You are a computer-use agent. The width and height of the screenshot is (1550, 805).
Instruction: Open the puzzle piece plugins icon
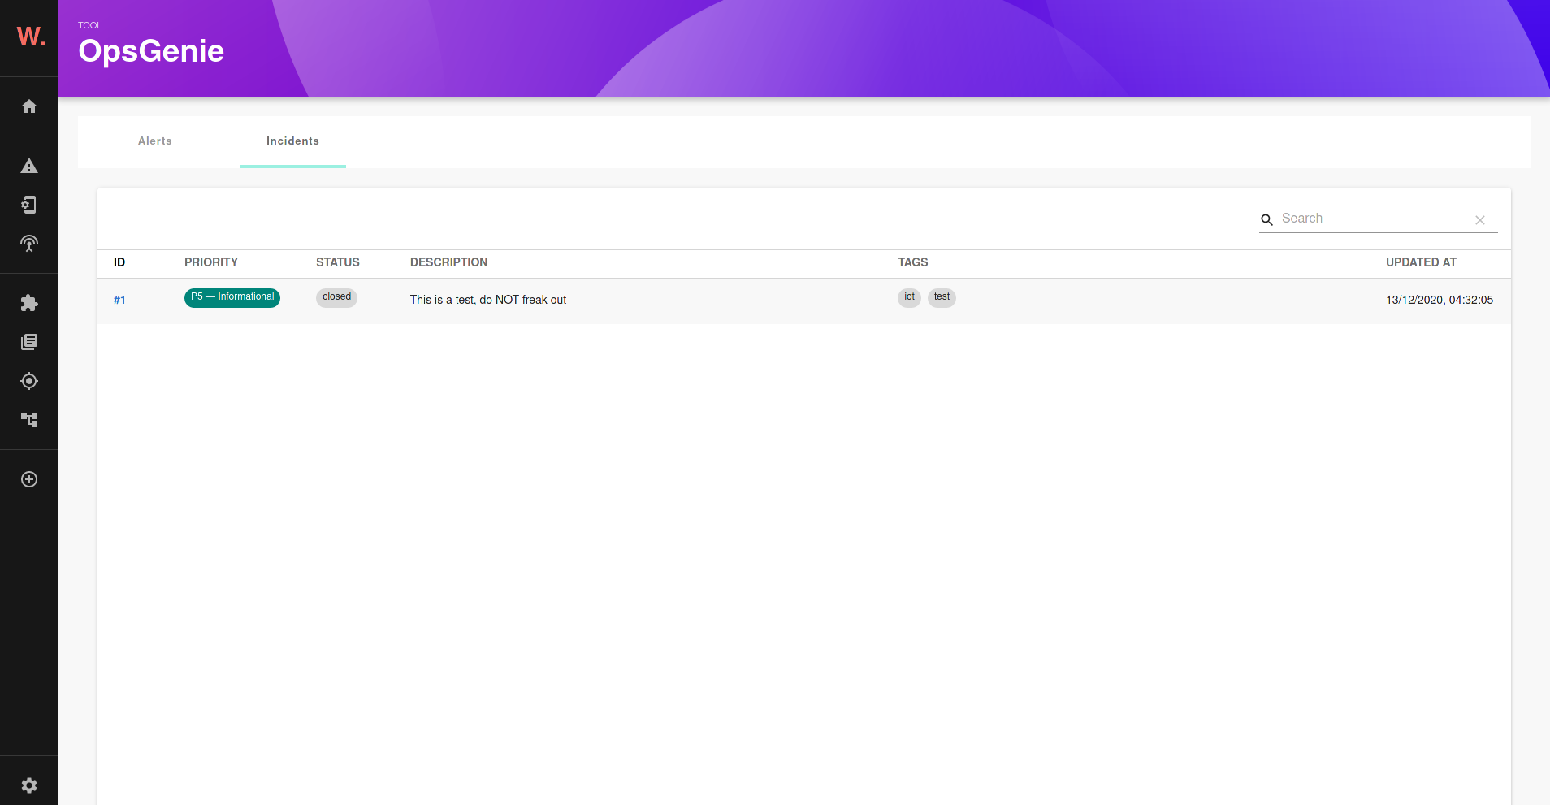click(29, 303)
